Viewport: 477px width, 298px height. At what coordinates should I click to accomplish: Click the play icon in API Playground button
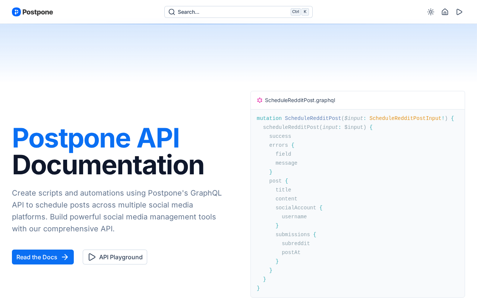[x=92, y=257]
